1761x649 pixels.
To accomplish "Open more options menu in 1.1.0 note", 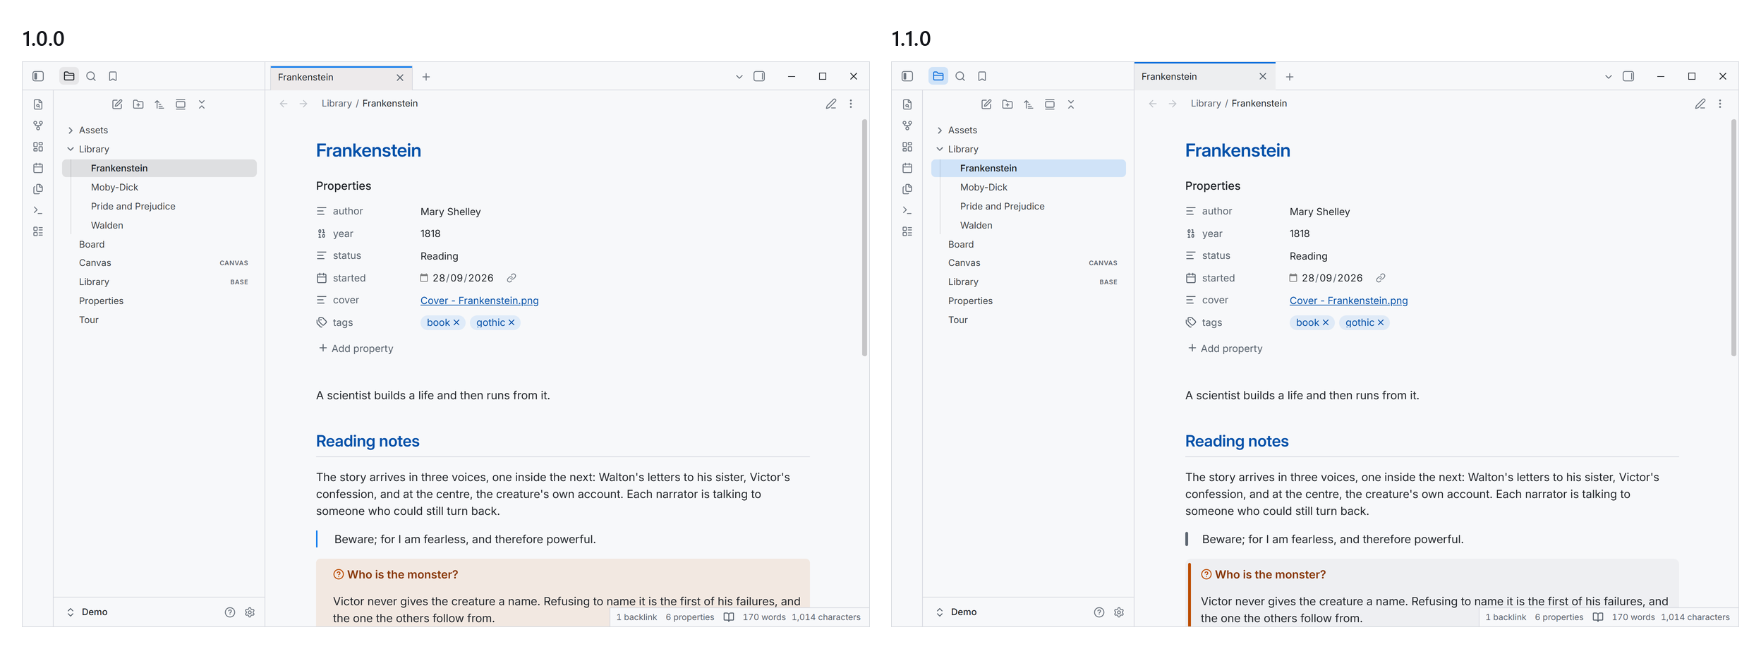I will click(x=1720, y=104).
